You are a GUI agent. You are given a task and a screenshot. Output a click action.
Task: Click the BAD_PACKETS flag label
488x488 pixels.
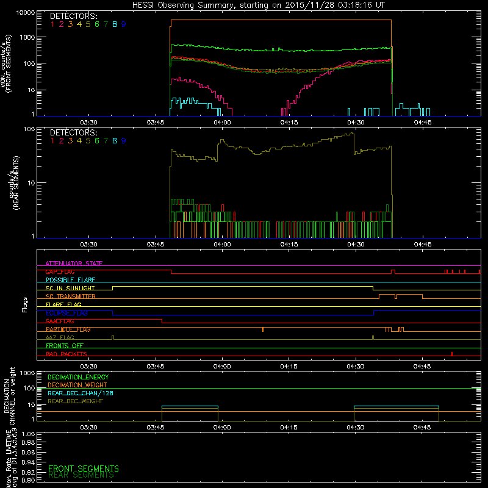click(x=66, y=354)
